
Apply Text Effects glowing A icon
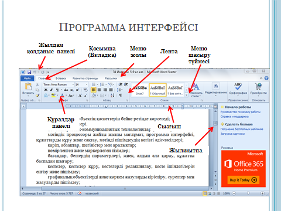46,96
